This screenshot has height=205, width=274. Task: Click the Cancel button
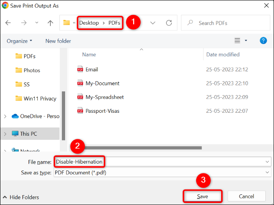[247, 196]
